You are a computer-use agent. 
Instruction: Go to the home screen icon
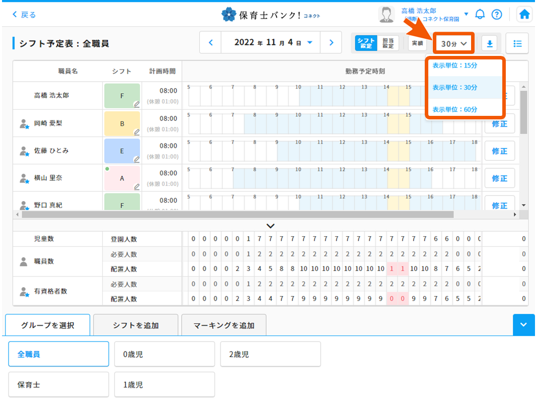pos(524,14)
